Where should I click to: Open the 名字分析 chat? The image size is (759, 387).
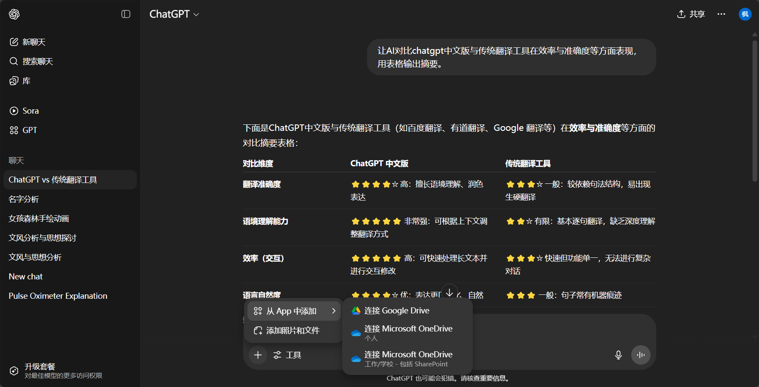coord(70,199)
